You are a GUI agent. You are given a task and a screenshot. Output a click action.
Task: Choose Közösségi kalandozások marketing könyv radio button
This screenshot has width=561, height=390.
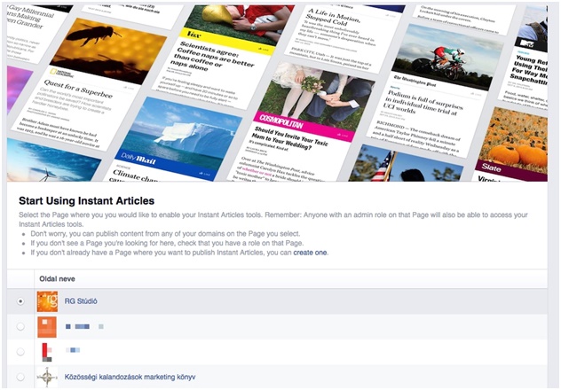tap(20, 377)
